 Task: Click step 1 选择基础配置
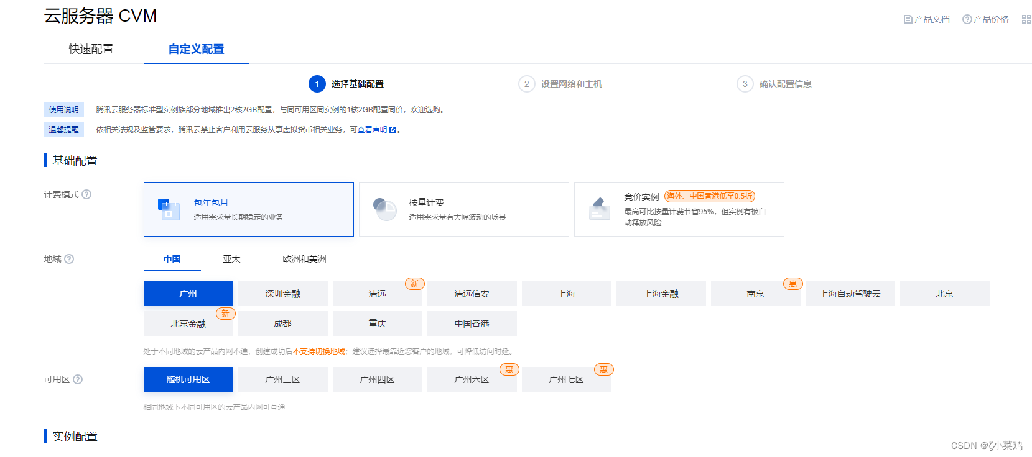pos(346,84)
